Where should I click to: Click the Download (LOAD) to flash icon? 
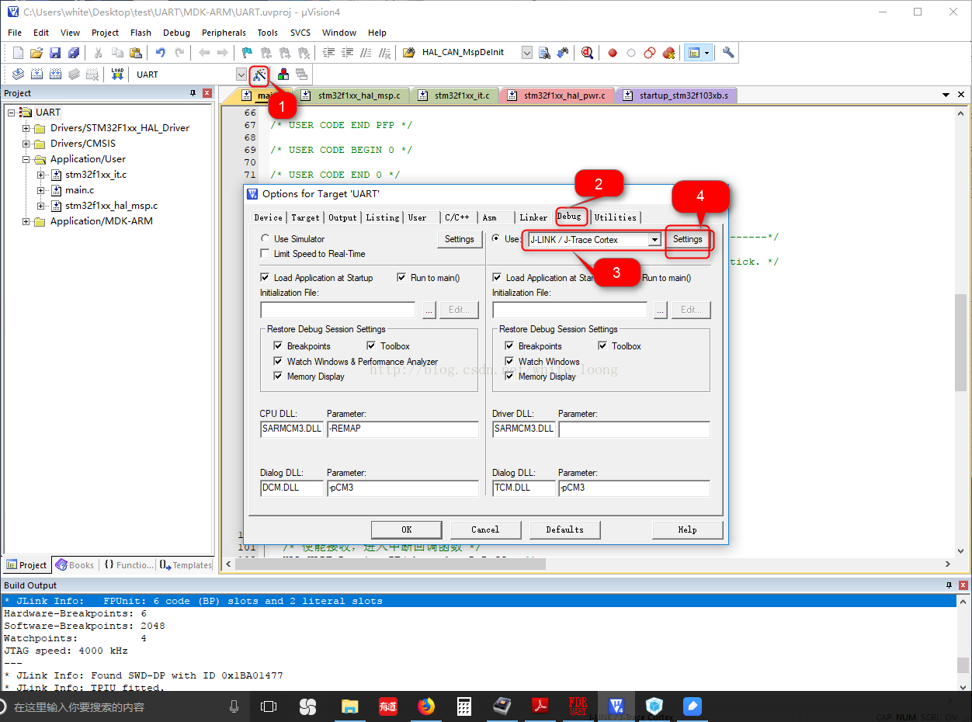117,75
